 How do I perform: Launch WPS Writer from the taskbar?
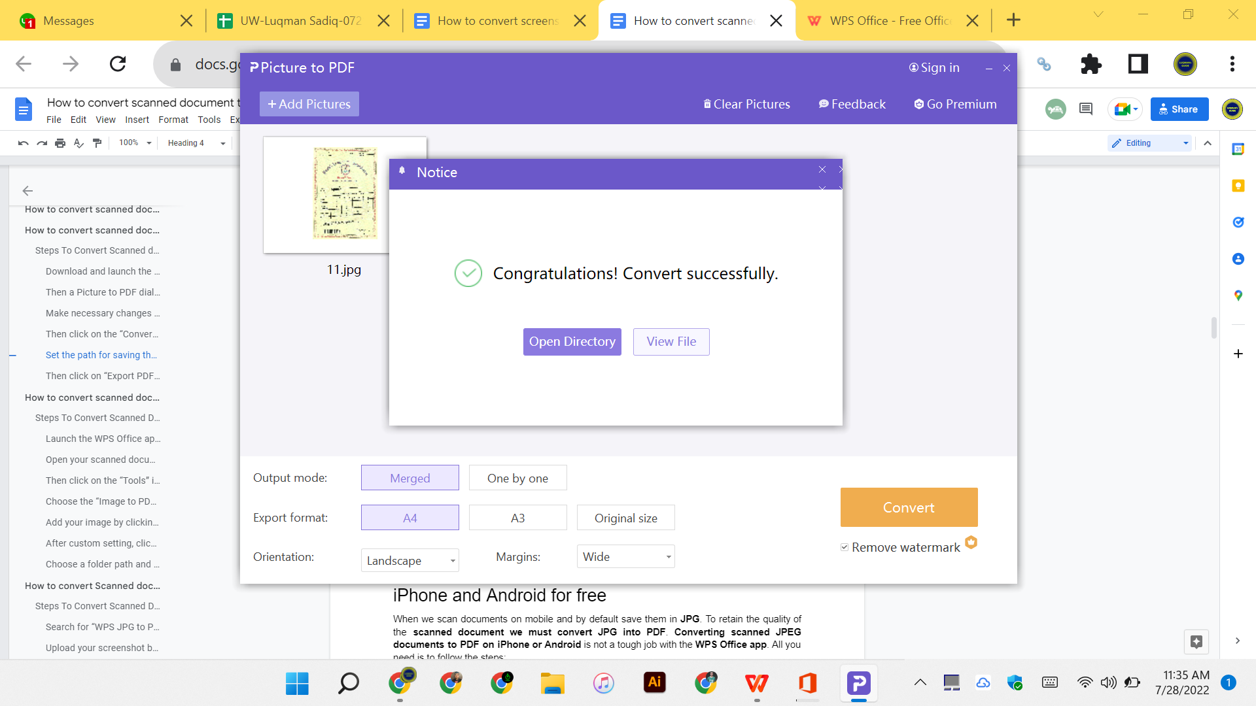(757, 682)
